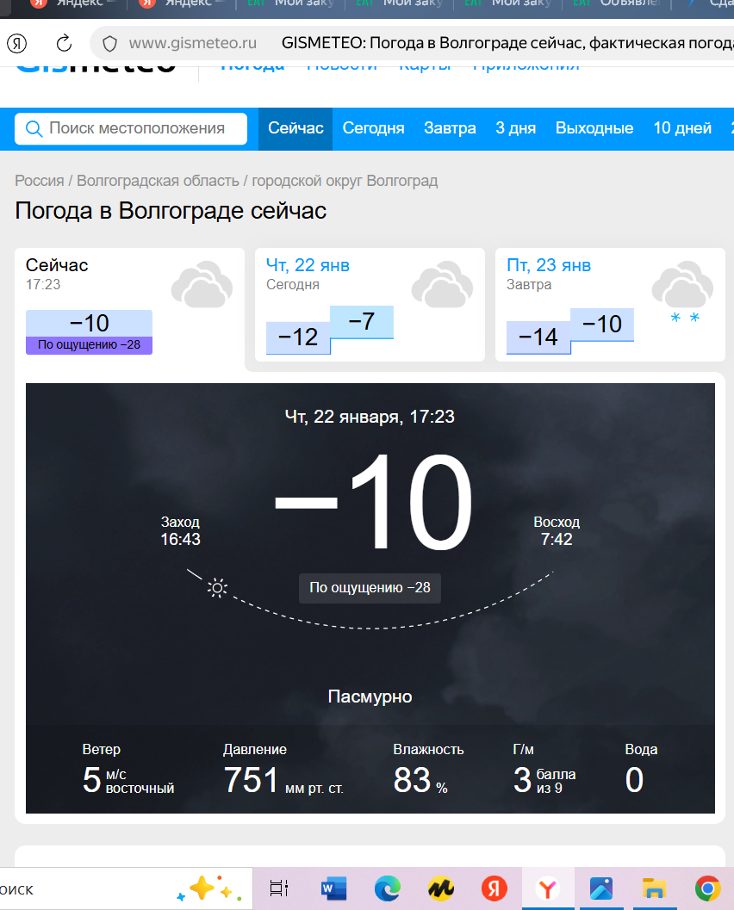Open File Explorer from the taskbar
This screenshot has width=734, height=910.
point(655,888)
